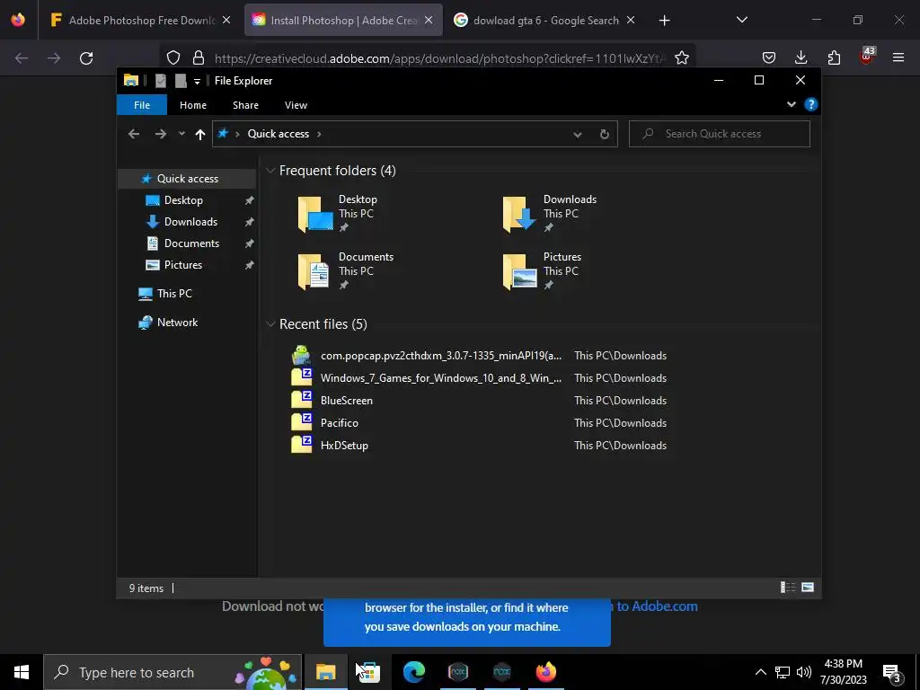Go up one folder level with Up arrow

200,135
